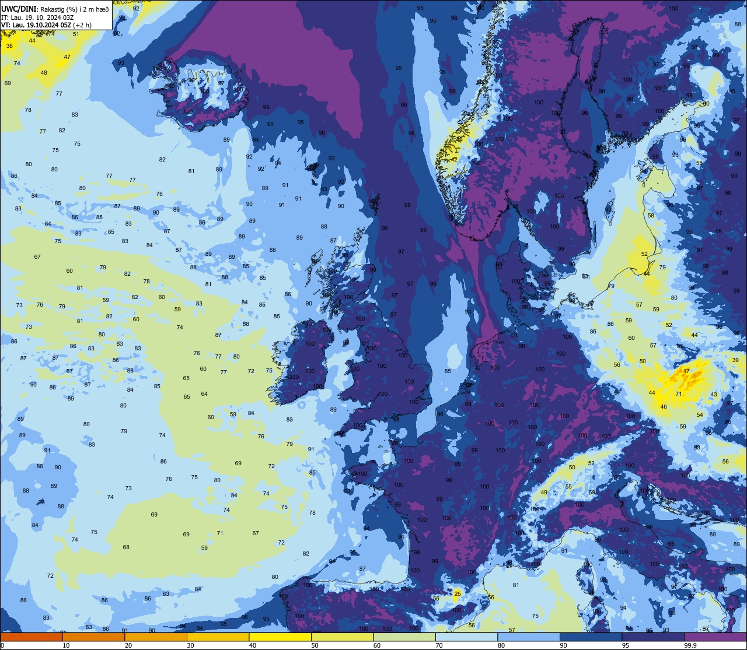Click the humidity value '17' on the map
This screenshot has width=747, height=650.
tap(686, 371)
